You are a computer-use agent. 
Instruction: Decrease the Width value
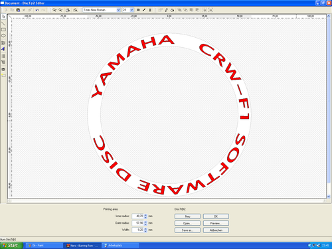click(145, 231)
